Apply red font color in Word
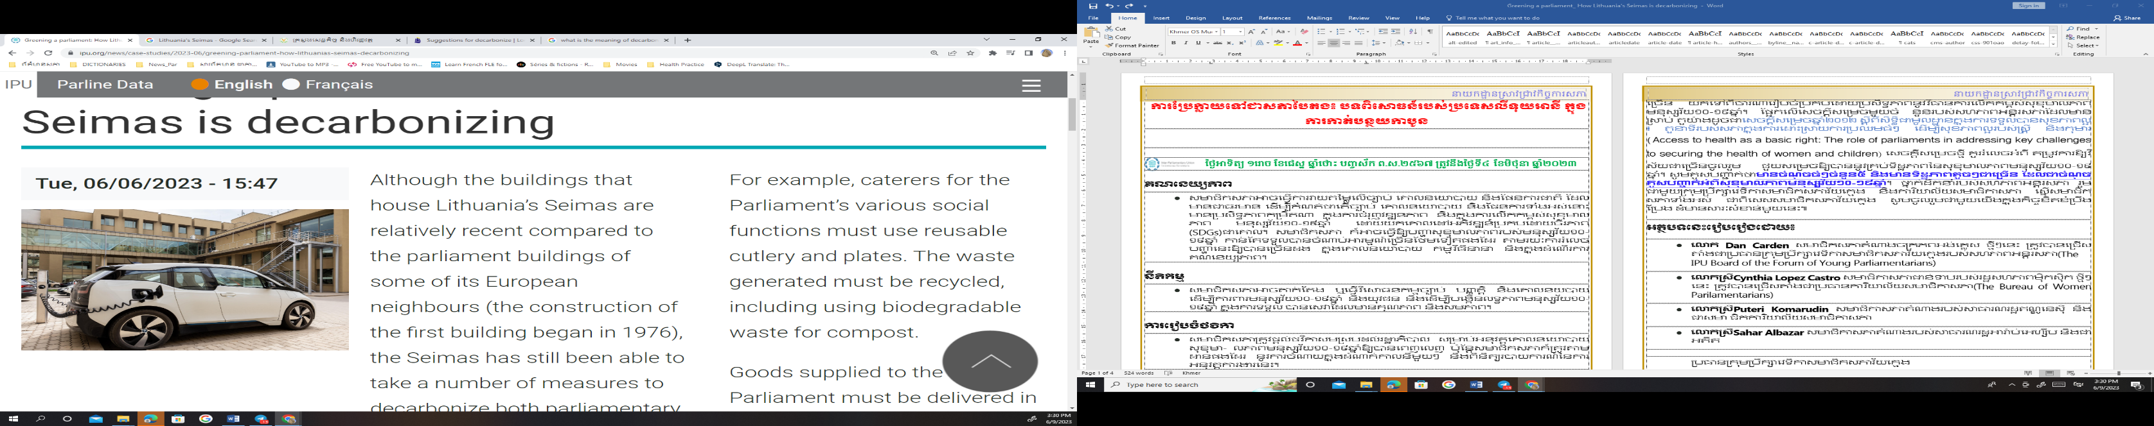 [1298, 42]
